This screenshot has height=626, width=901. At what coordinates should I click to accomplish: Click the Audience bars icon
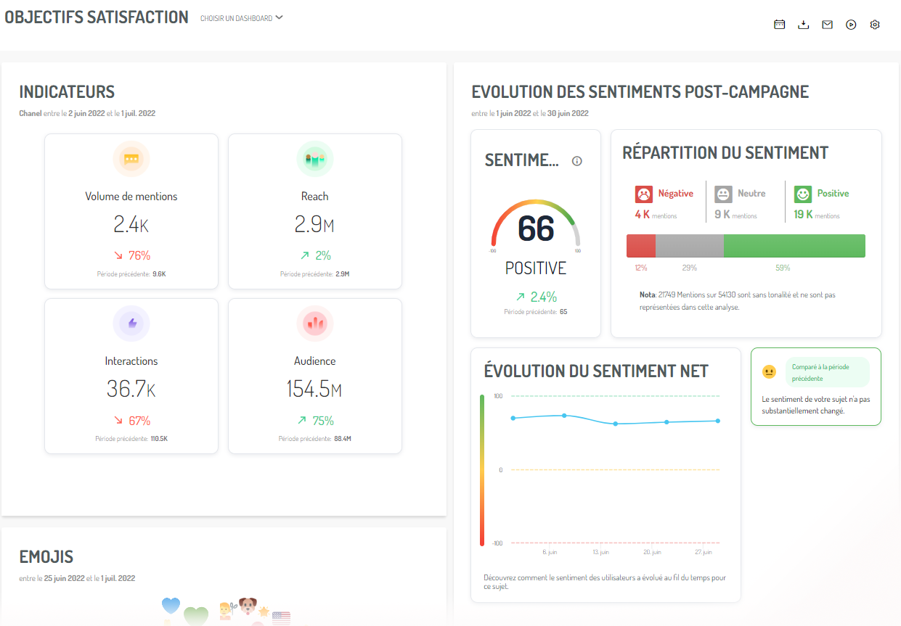[315, 324]
